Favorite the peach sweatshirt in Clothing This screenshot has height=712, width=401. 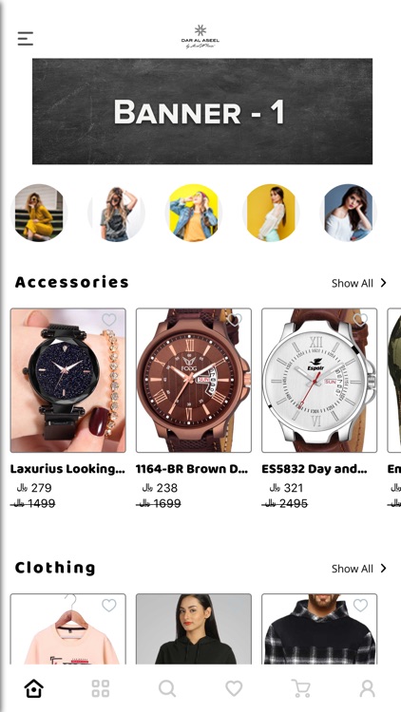click(109, 606)
